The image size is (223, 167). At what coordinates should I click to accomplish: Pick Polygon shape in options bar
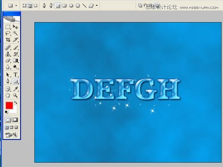(x=78, y=6)
